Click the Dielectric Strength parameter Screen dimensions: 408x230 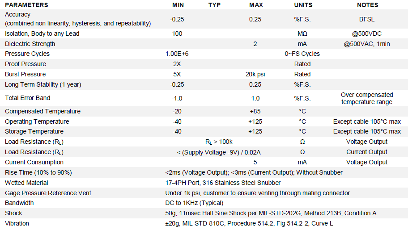30,44
